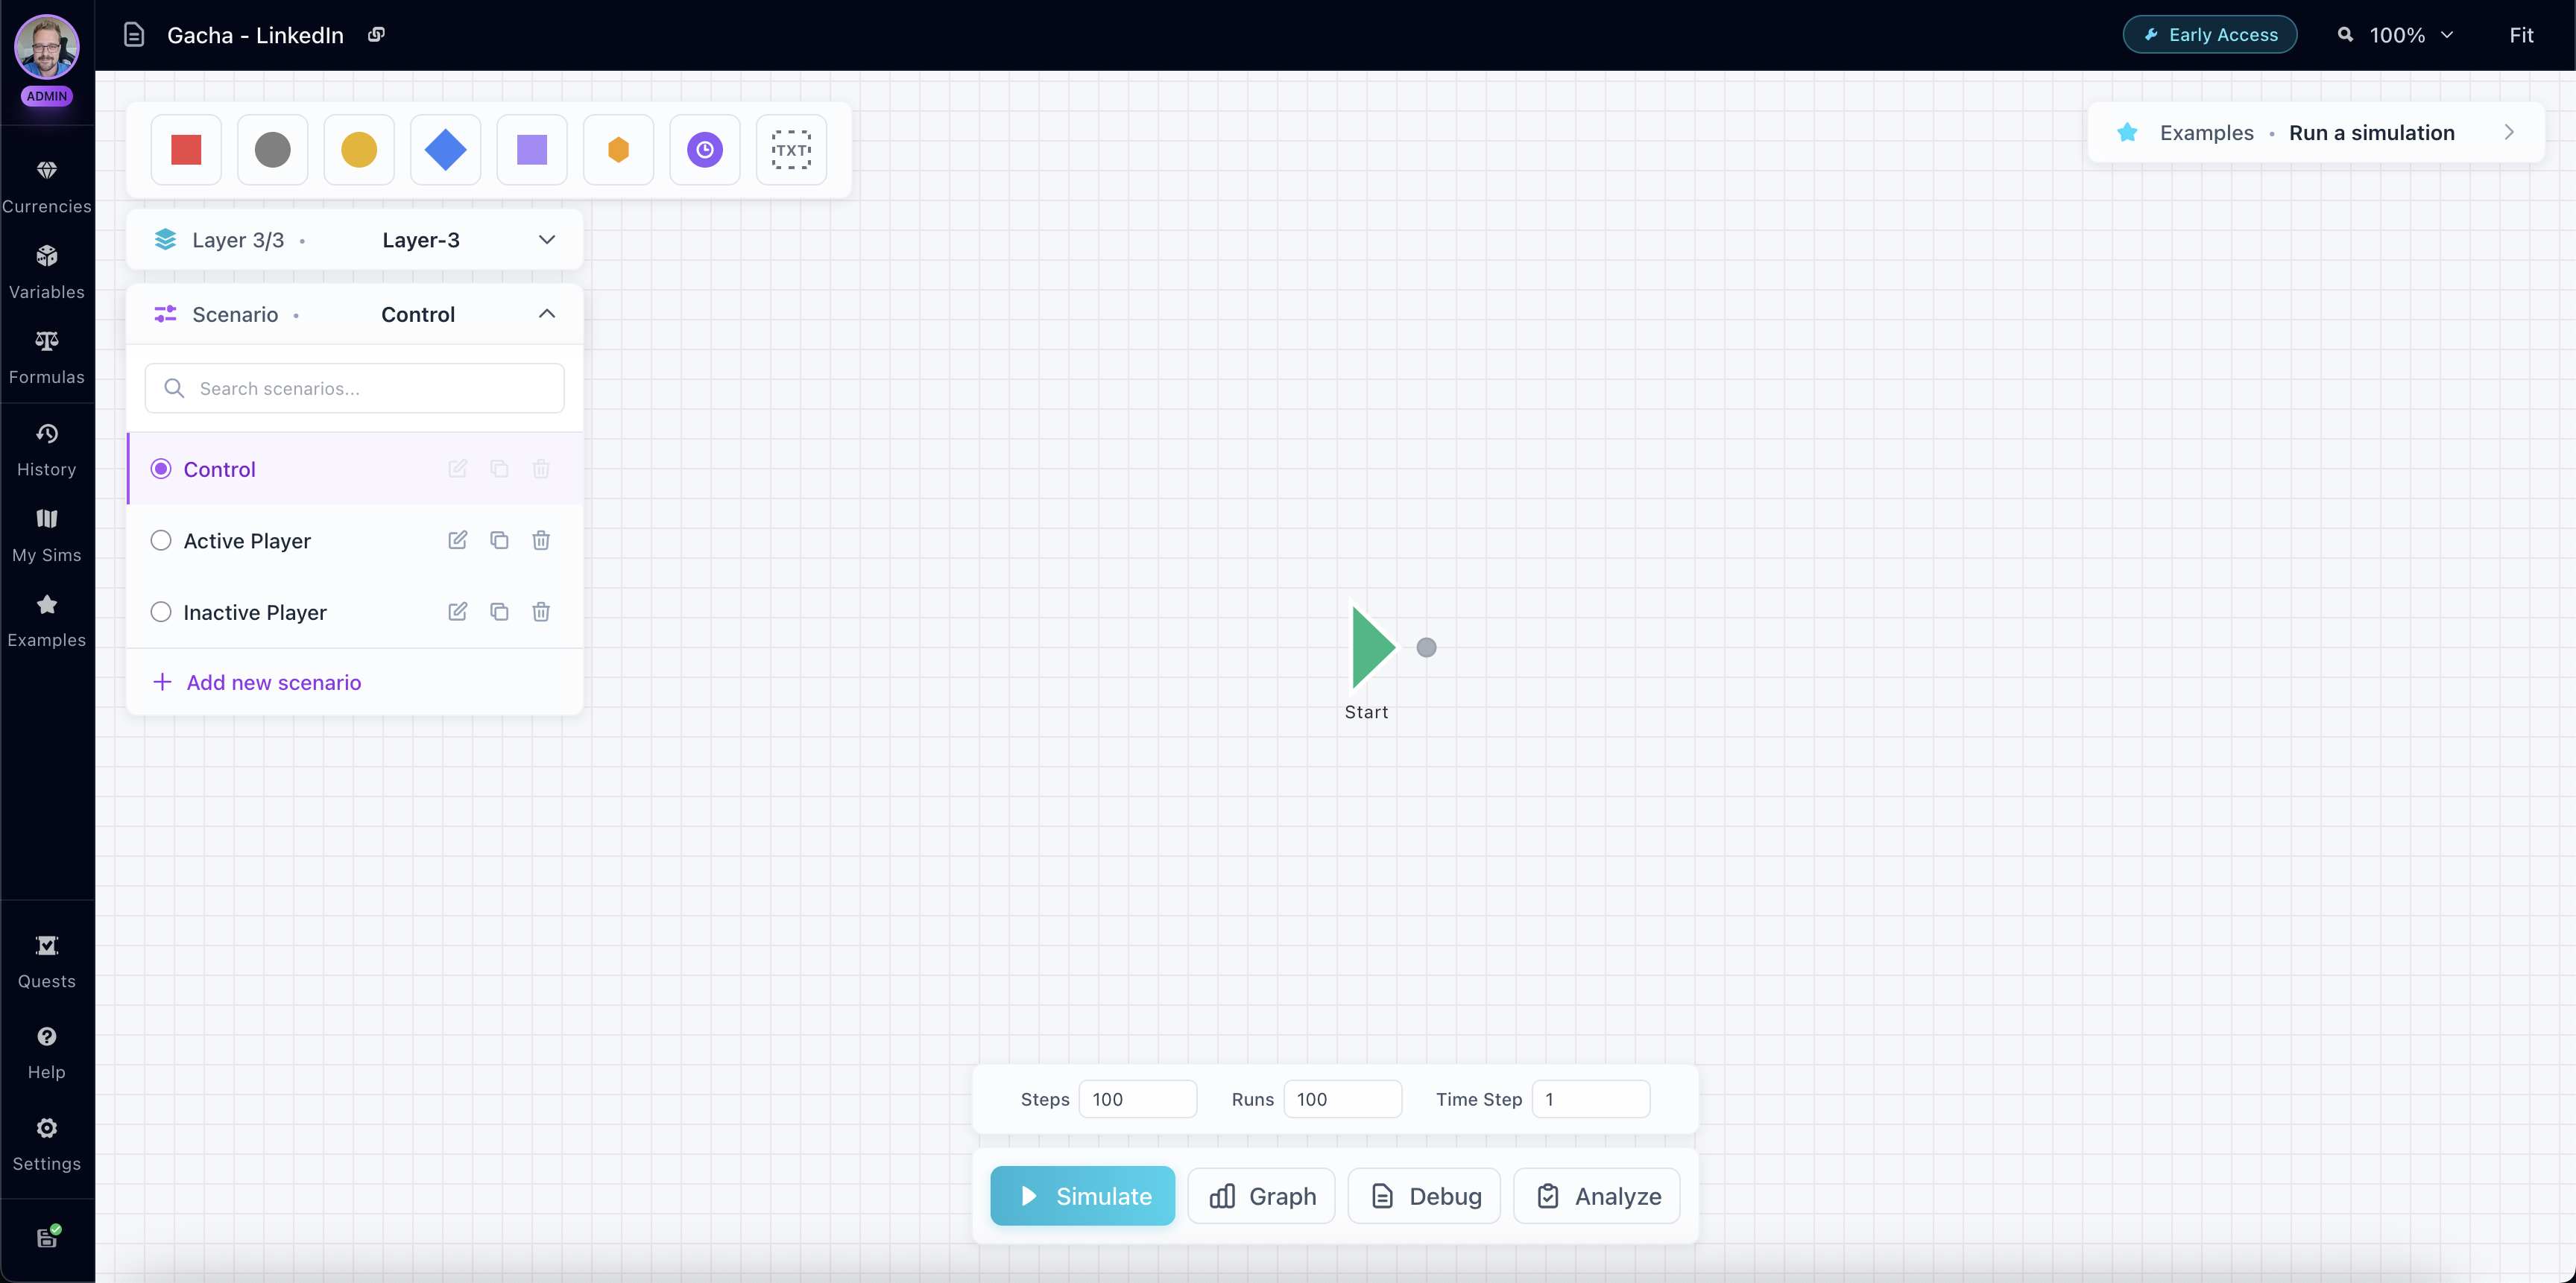Select the Active Player radio button
Image resolution: width=2576 pixels, height=1283 pixels.
click(161, 541)
